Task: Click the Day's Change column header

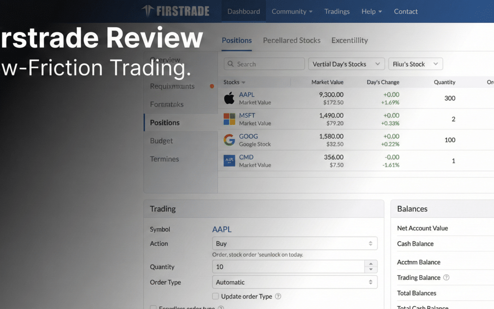Action: 383,82
